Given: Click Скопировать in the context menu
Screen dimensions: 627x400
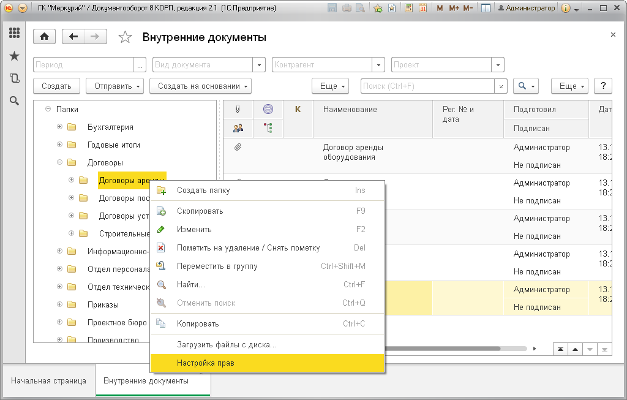Looking at the screenshot, I should click(267, 211).
